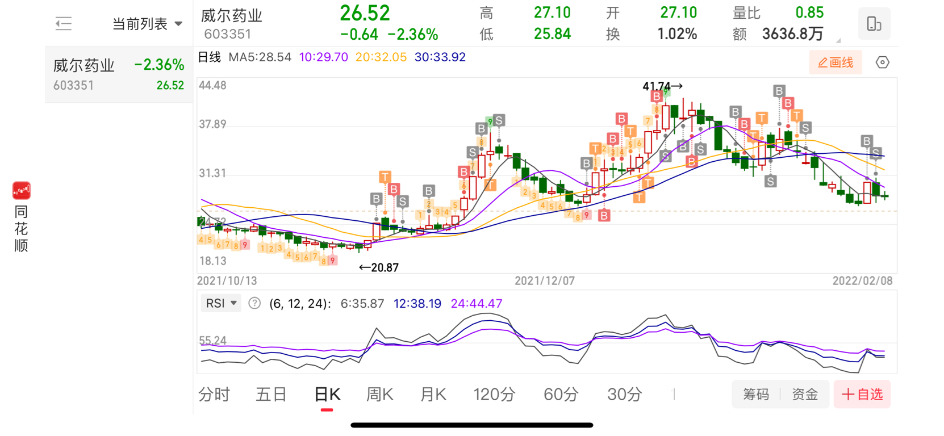Click the 日线 period label
944x436 pixels.
[x=209, y=57]
